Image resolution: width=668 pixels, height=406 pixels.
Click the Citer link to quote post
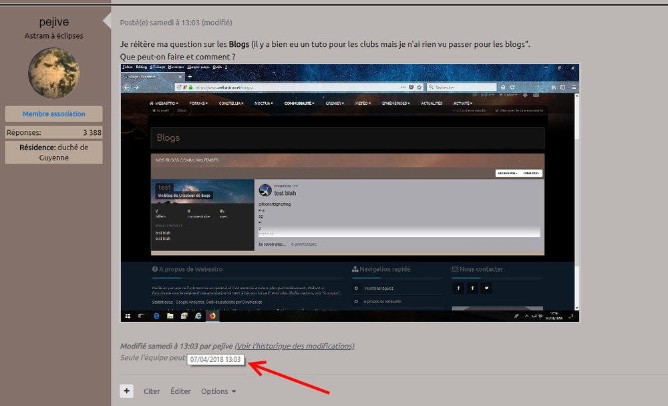152,391
